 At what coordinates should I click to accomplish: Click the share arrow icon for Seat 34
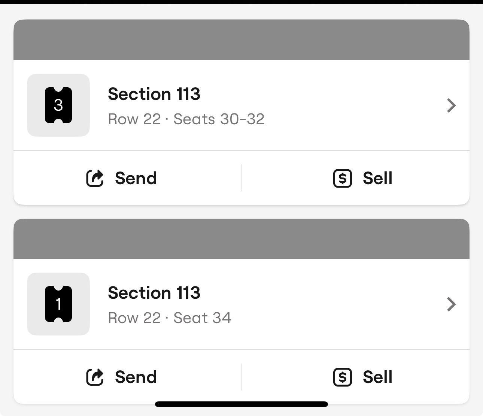pos(95,377)
